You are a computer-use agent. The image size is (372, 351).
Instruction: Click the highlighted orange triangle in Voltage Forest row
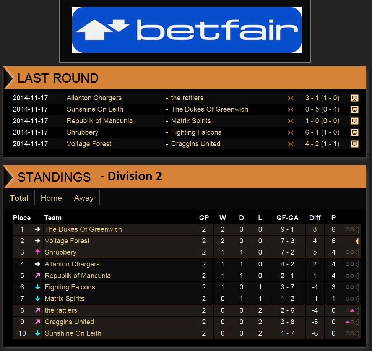point(357,241)
